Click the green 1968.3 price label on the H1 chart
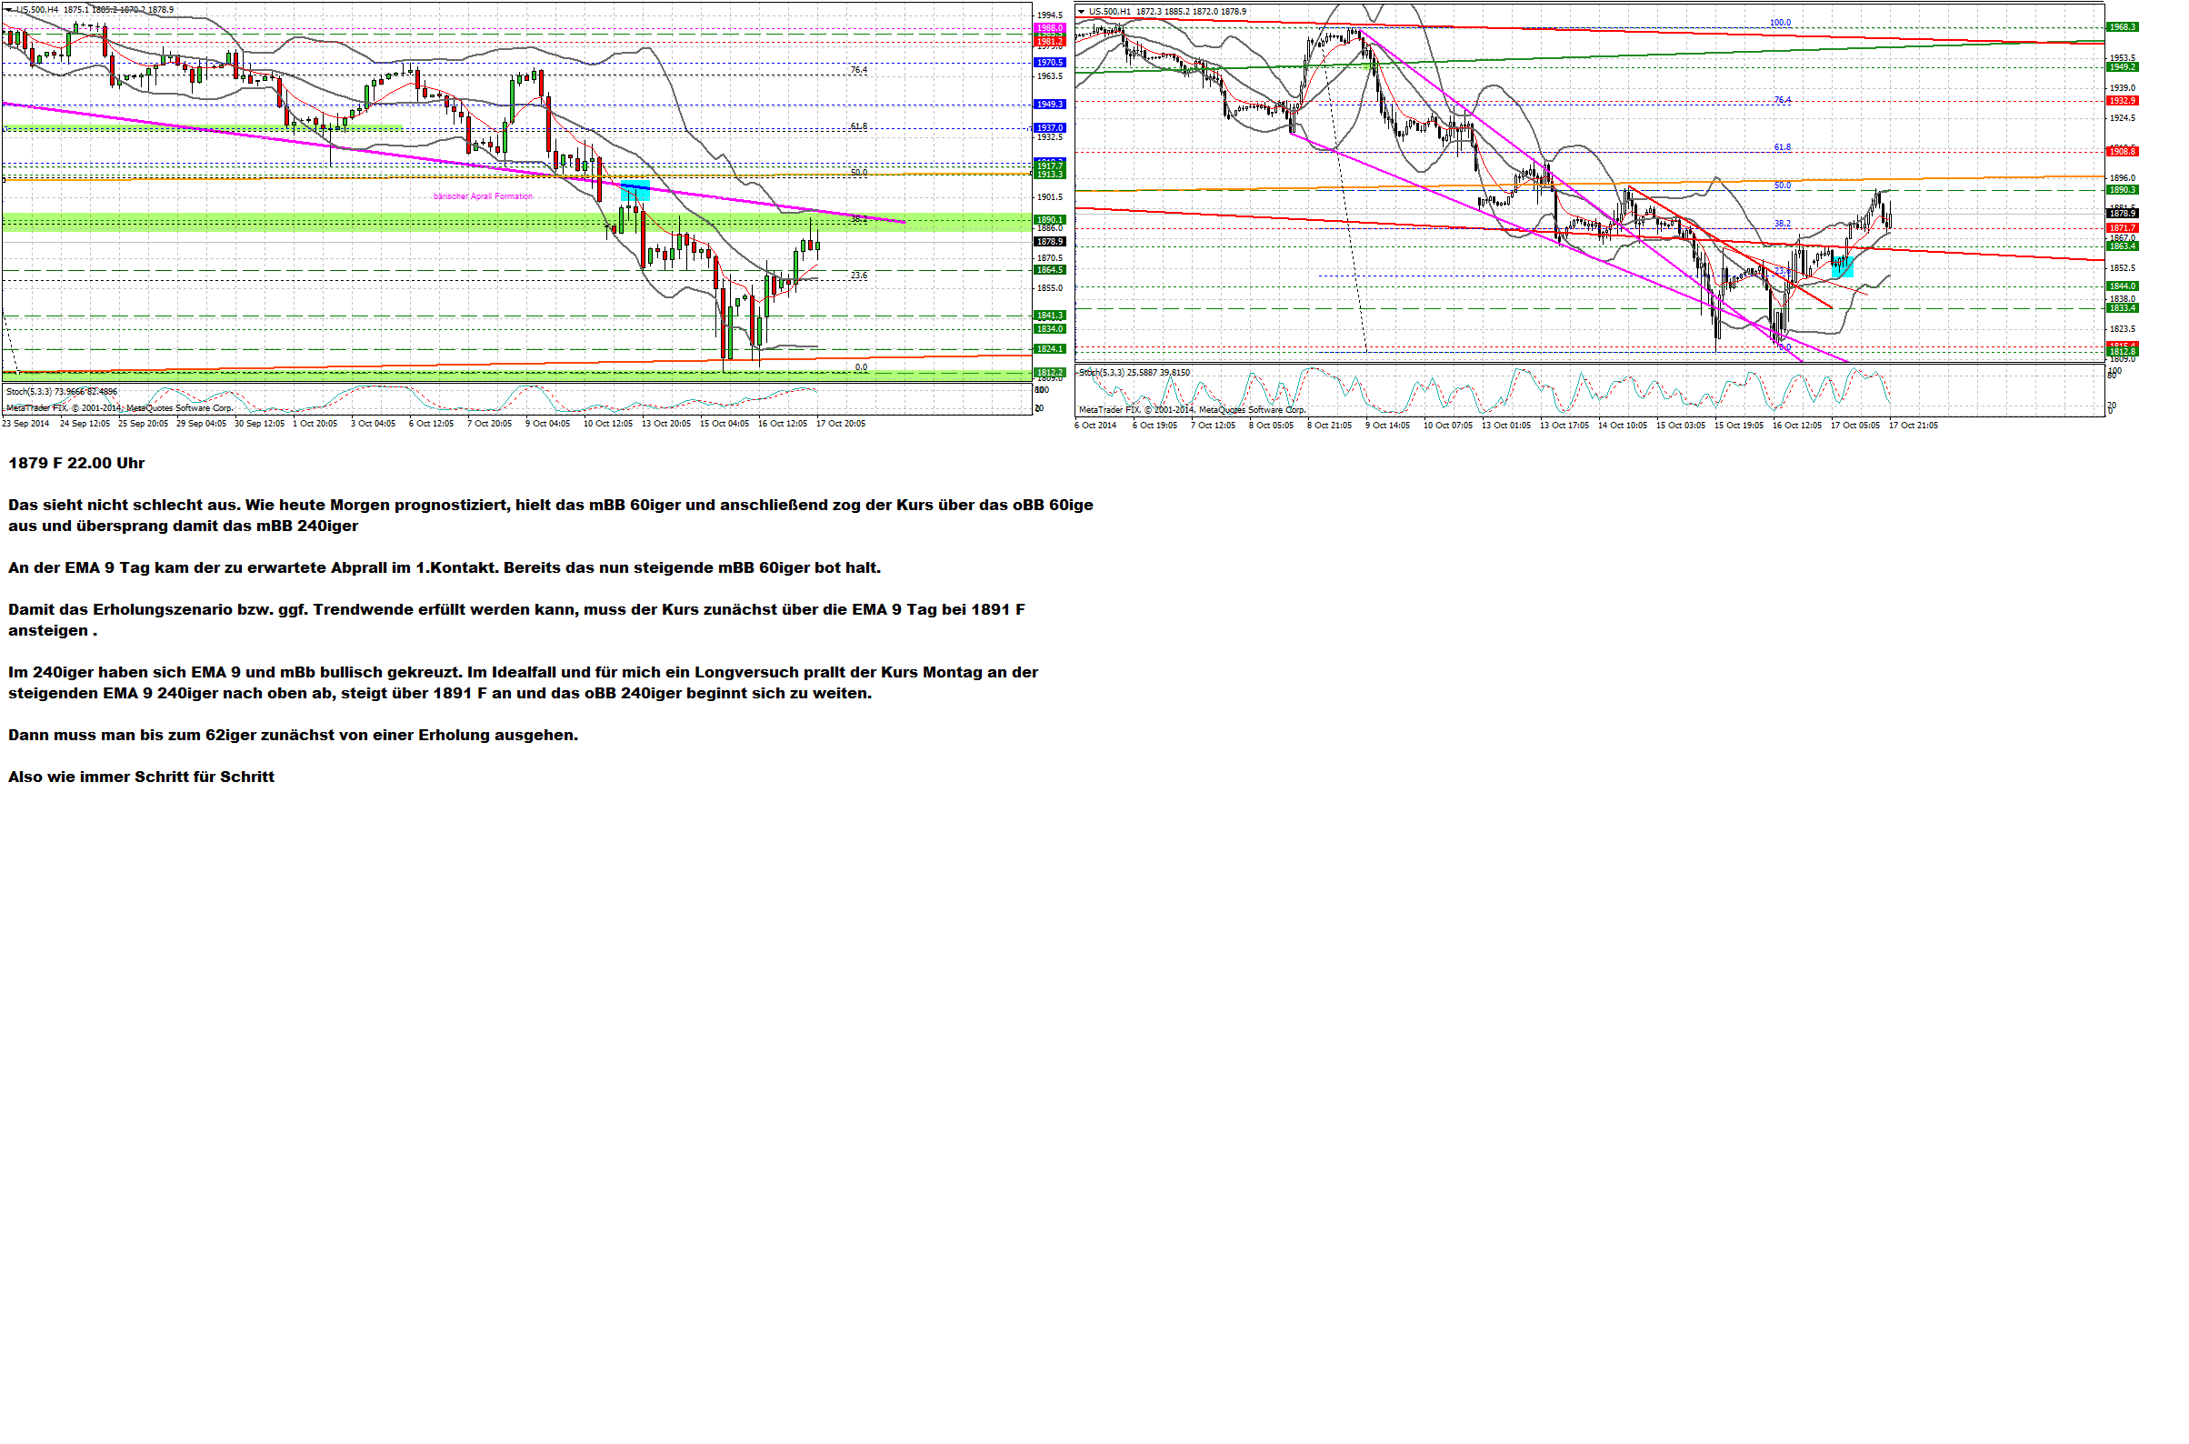The width and height of the screenshot is (2189, 1444). point(2123,26)
